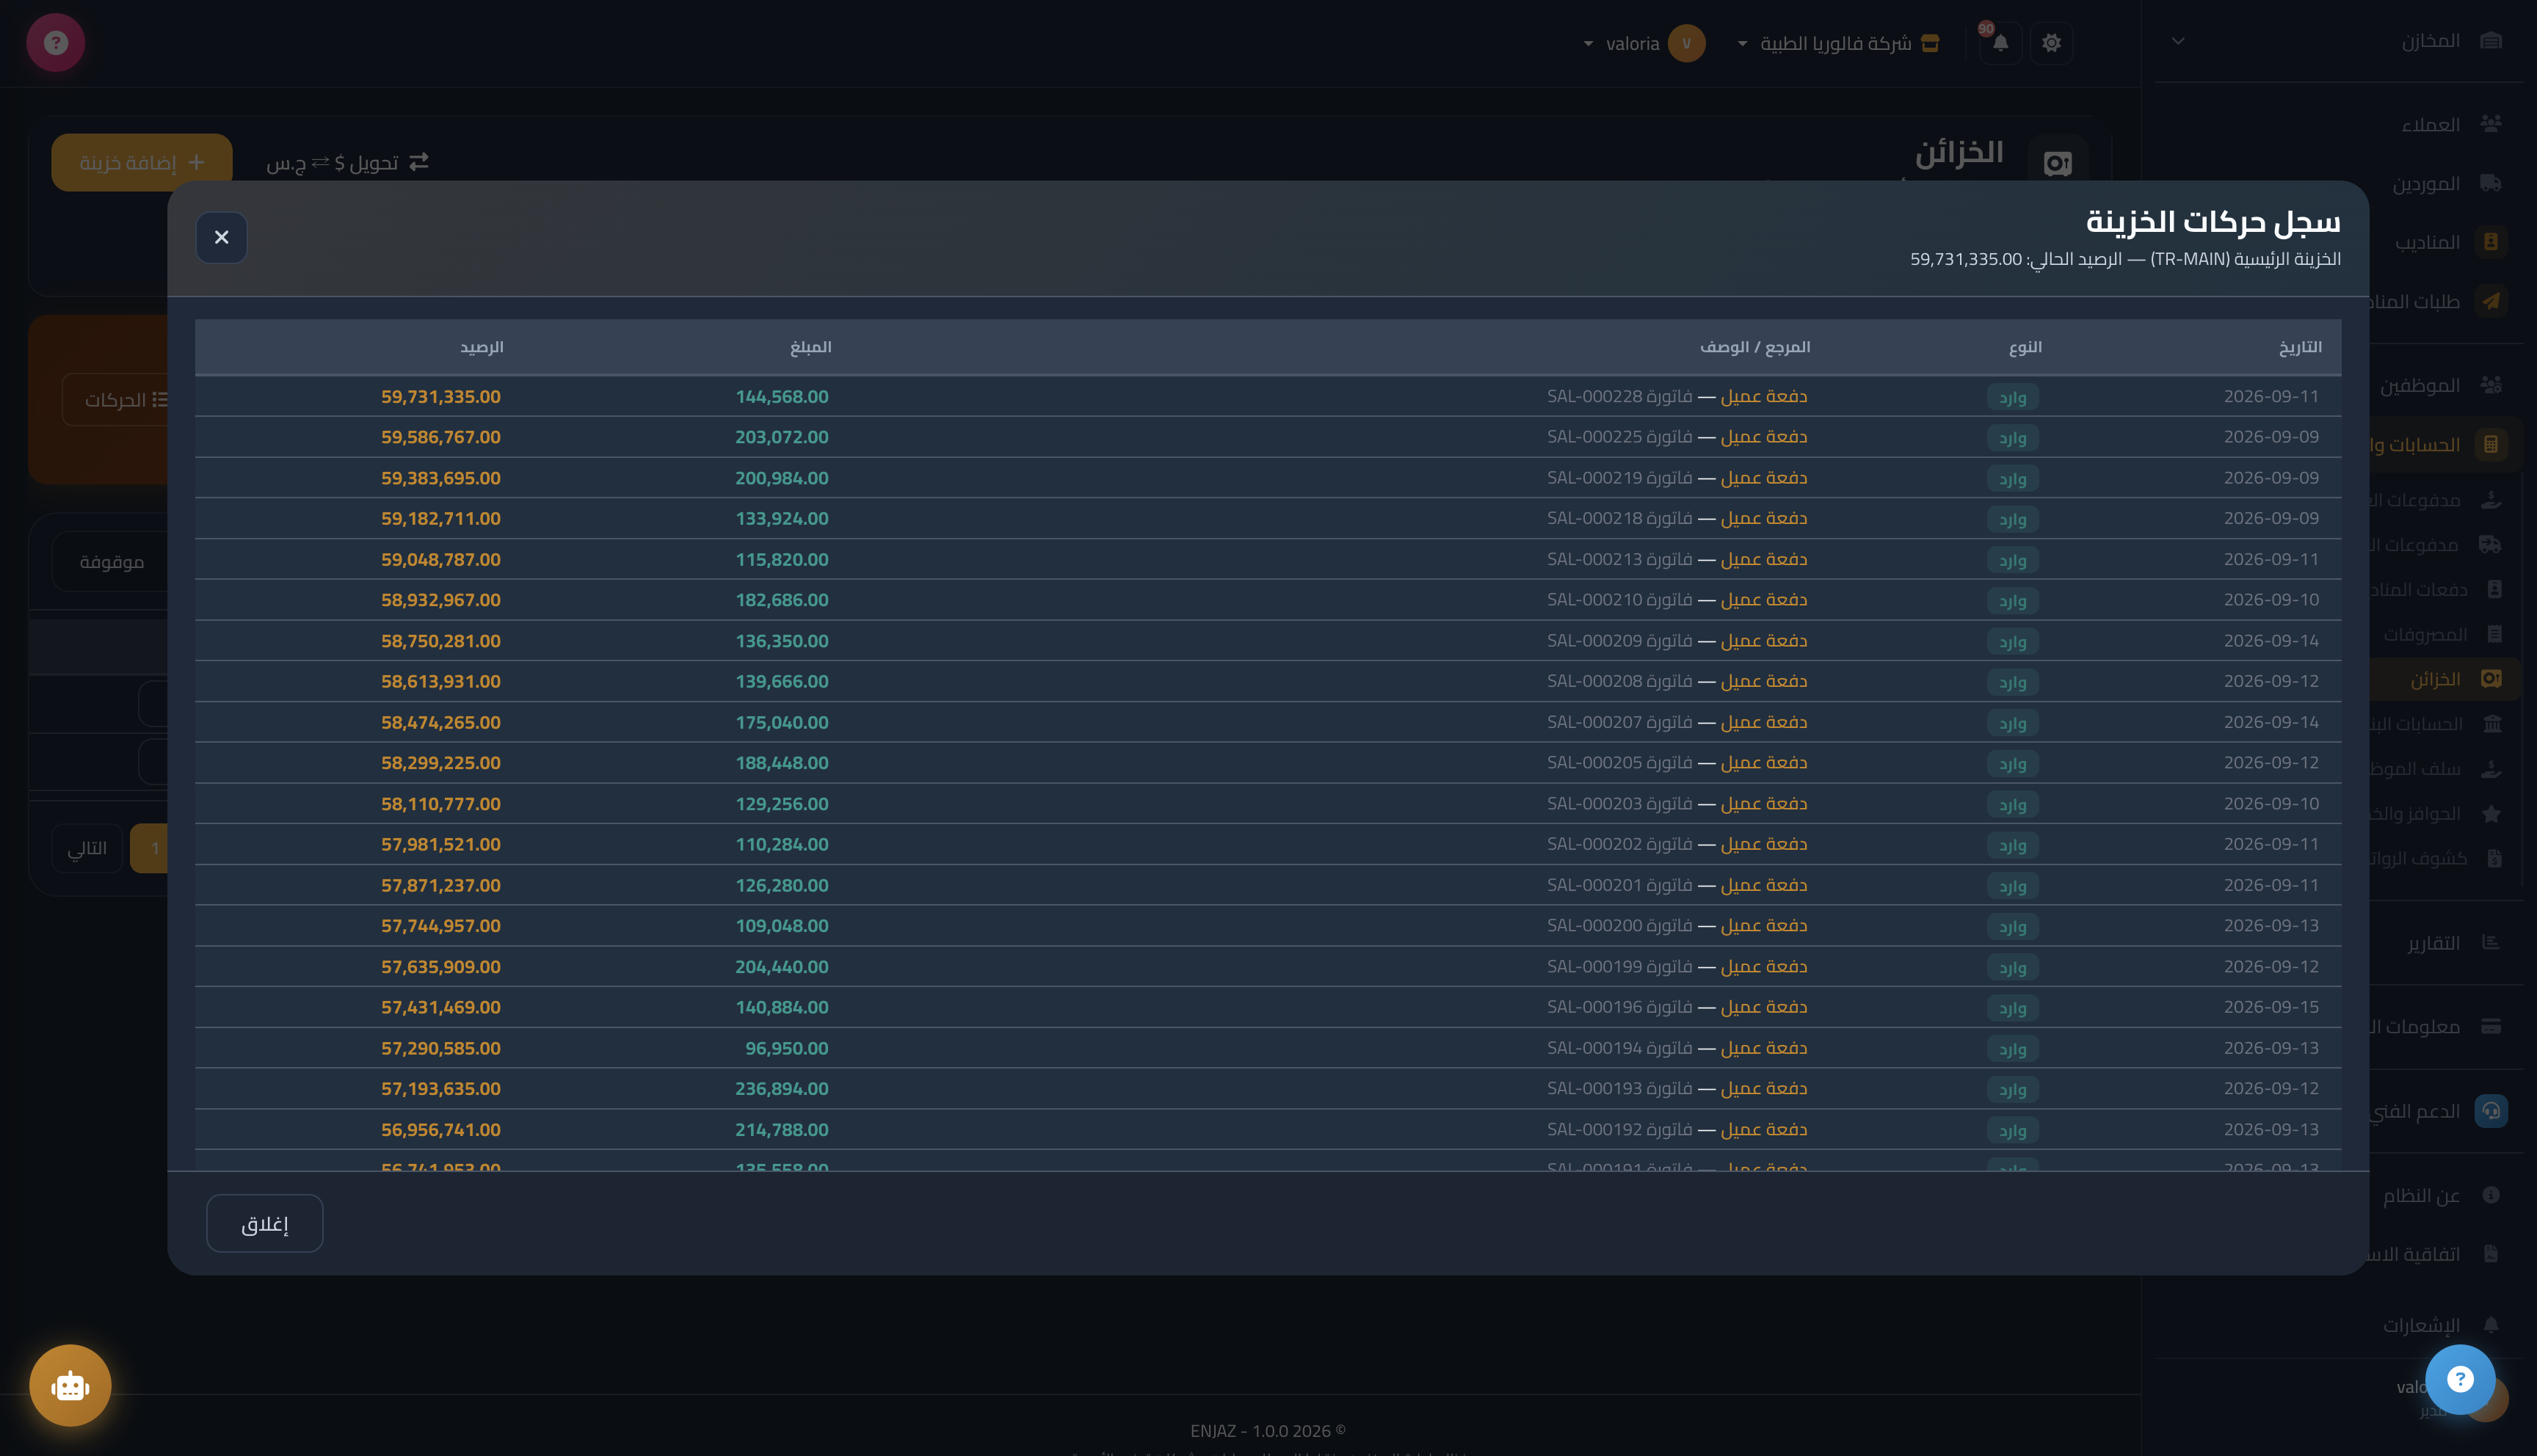2537x1456 pixels.
Task: Click the موقوفة filter behind dialog
Action: [x=111, y=562]
